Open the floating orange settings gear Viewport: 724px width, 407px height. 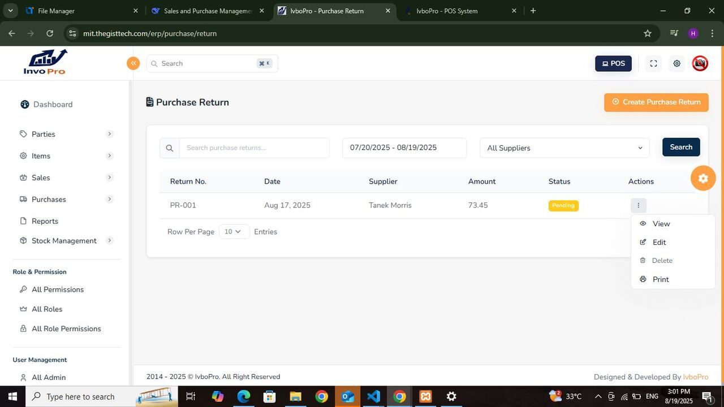pyautogui.click(x=703, y=178)
